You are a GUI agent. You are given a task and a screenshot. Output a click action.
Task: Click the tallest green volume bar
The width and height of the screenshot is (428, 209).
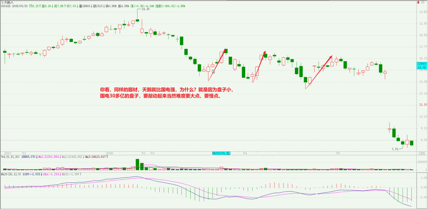137,165
